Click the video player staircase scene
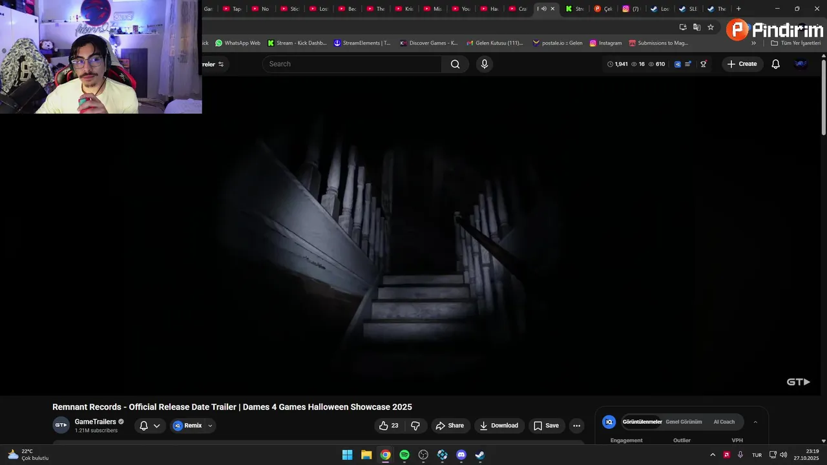Screen dimensions: 827x465 [x=411, y=236]
